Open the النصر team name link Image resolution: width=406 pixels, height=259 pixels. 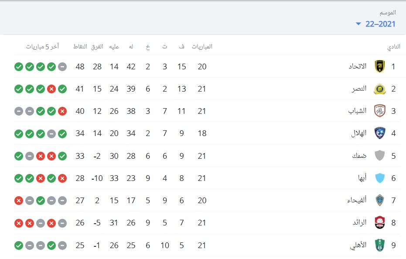coord(359,89)
